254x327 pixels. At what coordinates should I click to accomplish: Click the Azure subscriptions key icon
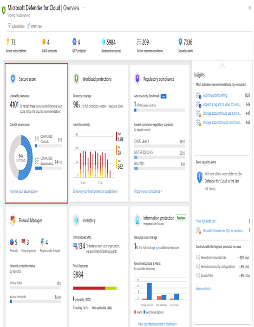(x=8, y=42)
